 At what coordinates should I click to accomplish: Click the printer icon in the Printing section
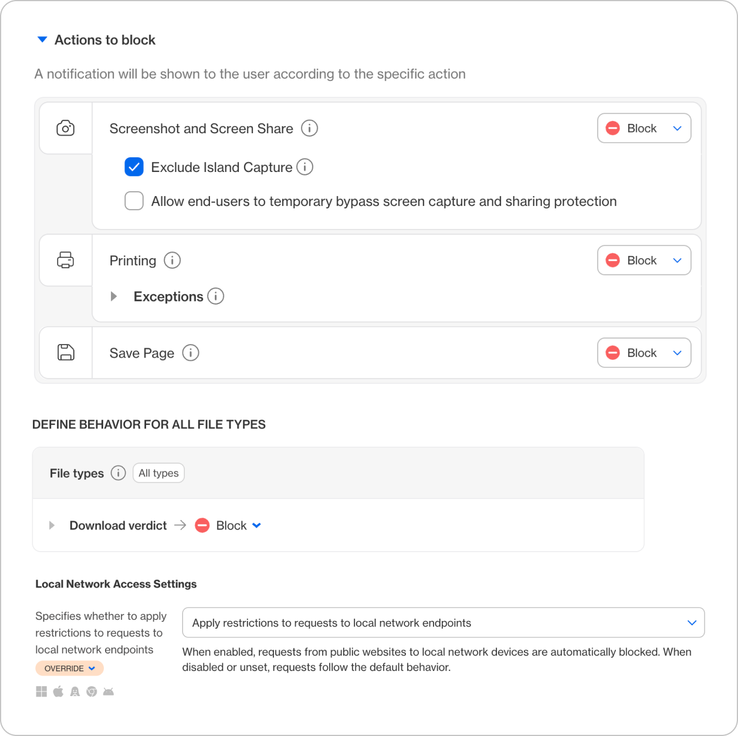pos(65,260)
